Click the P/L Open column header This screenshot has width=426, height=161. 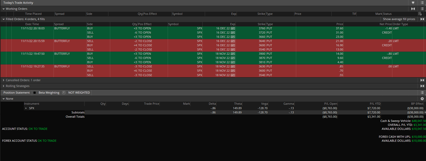[330, 104]
